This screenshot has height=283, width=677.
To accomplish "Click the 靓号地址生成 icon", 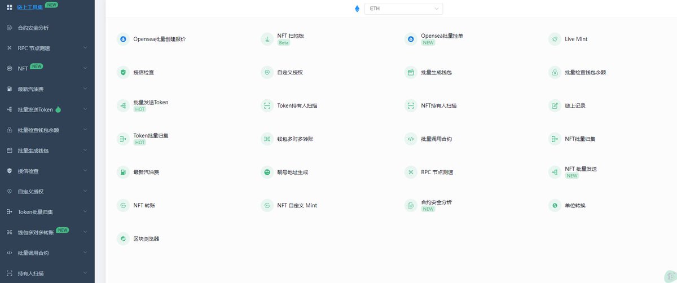I will coord(267,173).
